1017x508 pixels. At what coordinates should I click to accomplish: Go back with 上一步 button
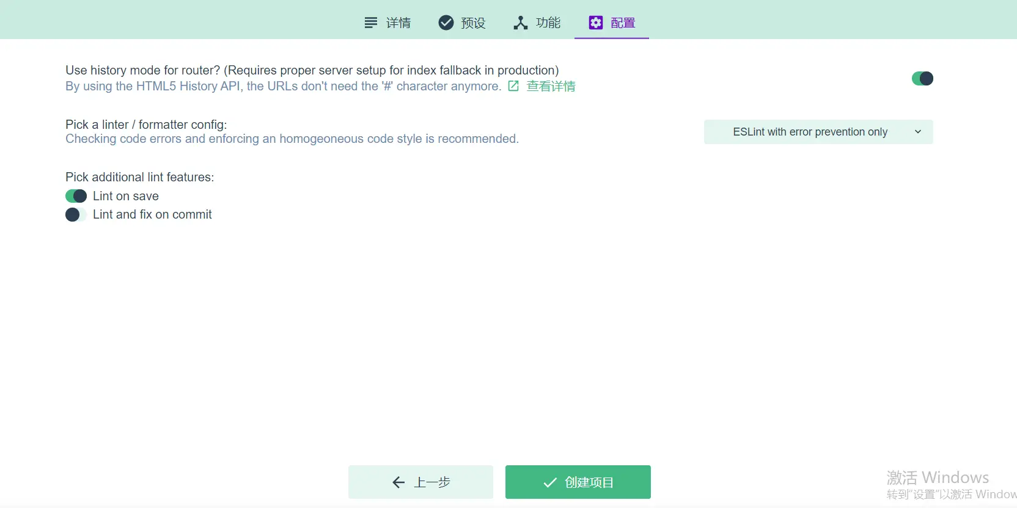420,482
